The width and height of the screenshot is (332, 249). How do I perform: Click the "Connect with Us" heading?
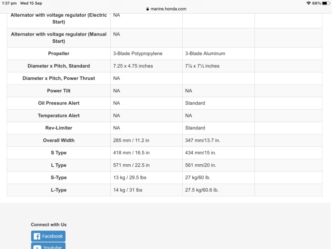coord(49,225)
